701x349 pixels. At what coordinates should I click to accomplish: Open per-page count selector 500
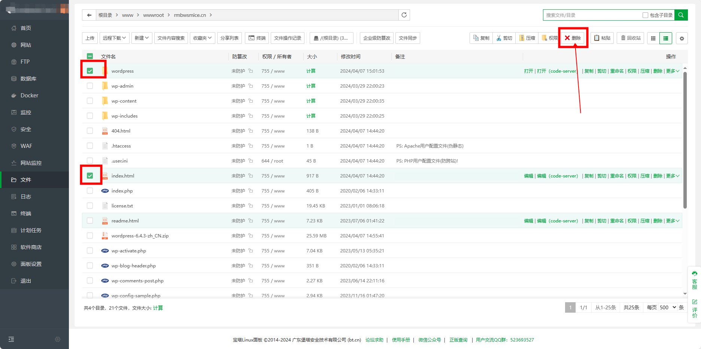click(x=668, y=307)
